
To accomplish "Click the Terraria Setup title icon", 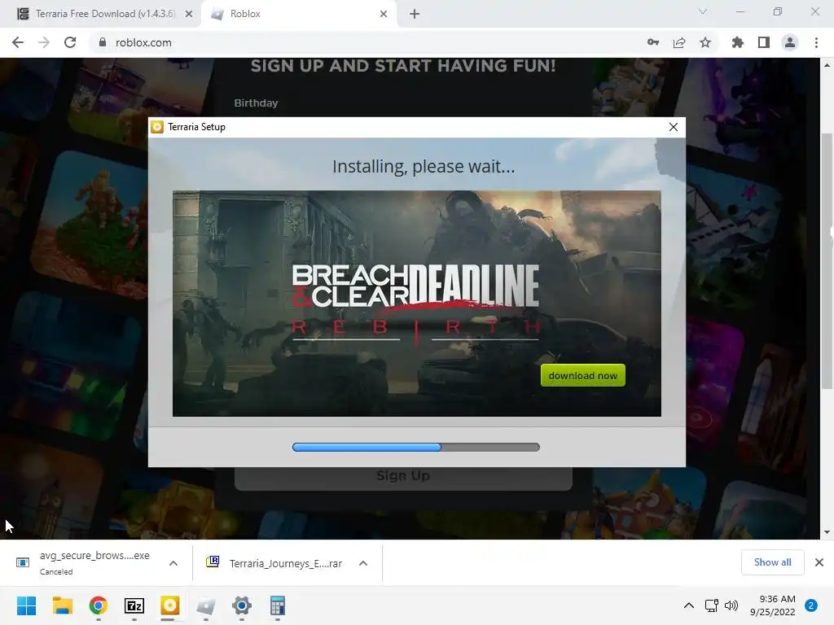I will click(x=157, y=126).
